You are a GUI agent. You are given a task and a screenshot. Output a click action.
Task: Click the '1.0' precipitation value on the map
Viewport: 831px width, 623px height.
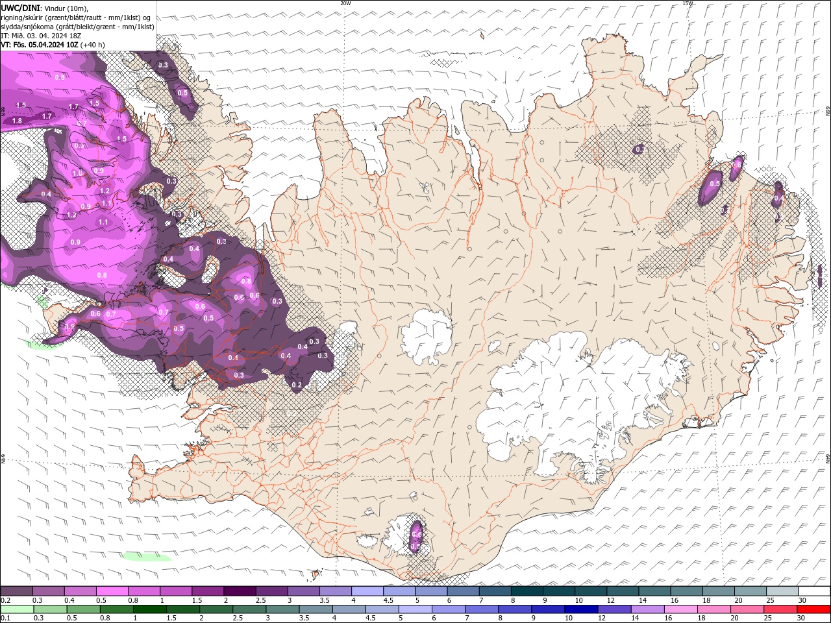pyautogui.click(x=77, y=173)
